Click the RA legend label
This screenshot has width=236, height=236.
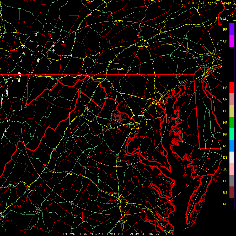[225, 135]
